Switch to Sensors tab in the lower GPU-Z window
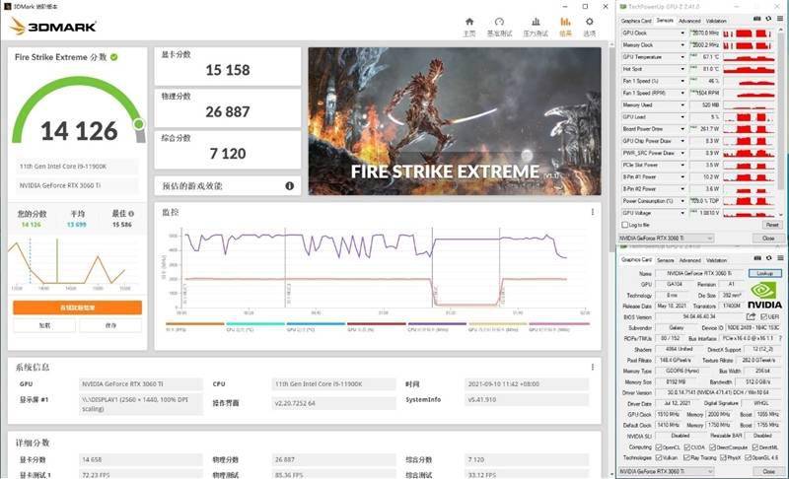The image size is (789, 479). 665,260
